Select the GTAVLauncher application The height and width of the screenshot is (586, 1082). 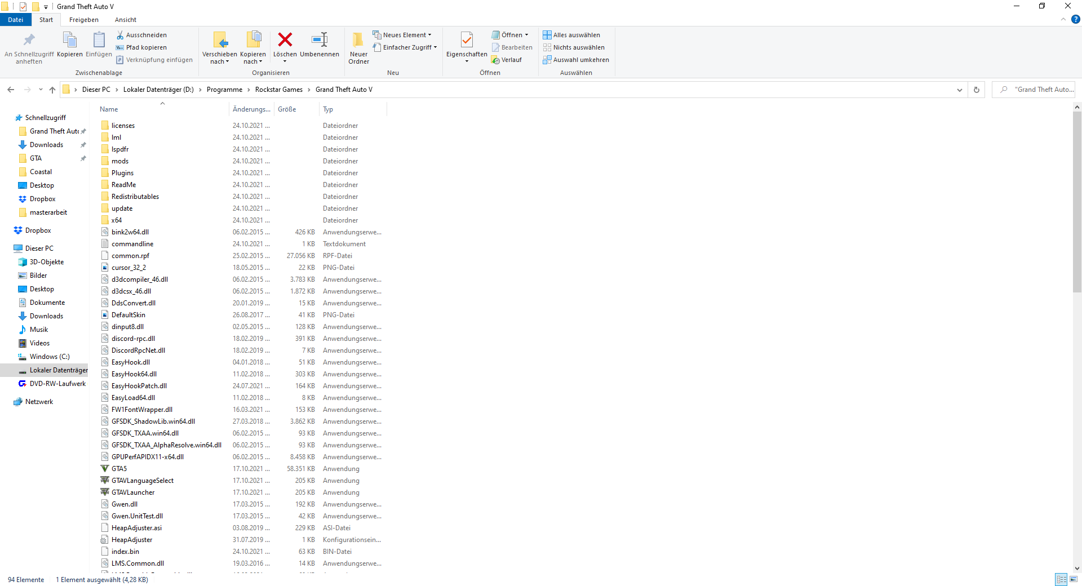click(133, 492)
